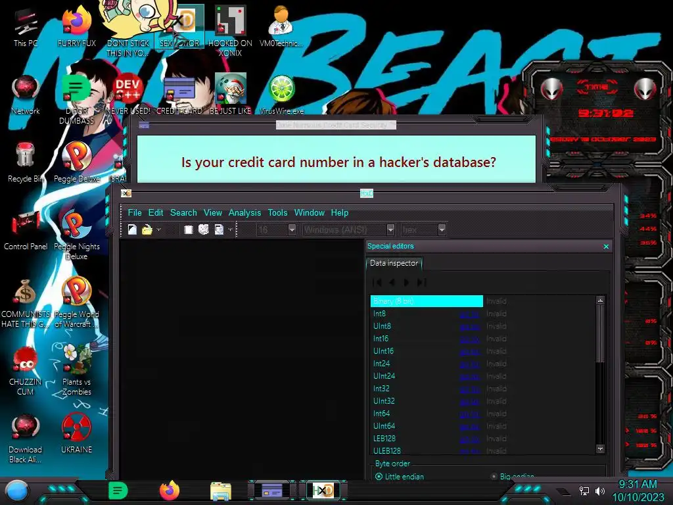This screenshot has width=673, height=505.
Task: Open the Start orb menu
Action: tap(17, 491)
